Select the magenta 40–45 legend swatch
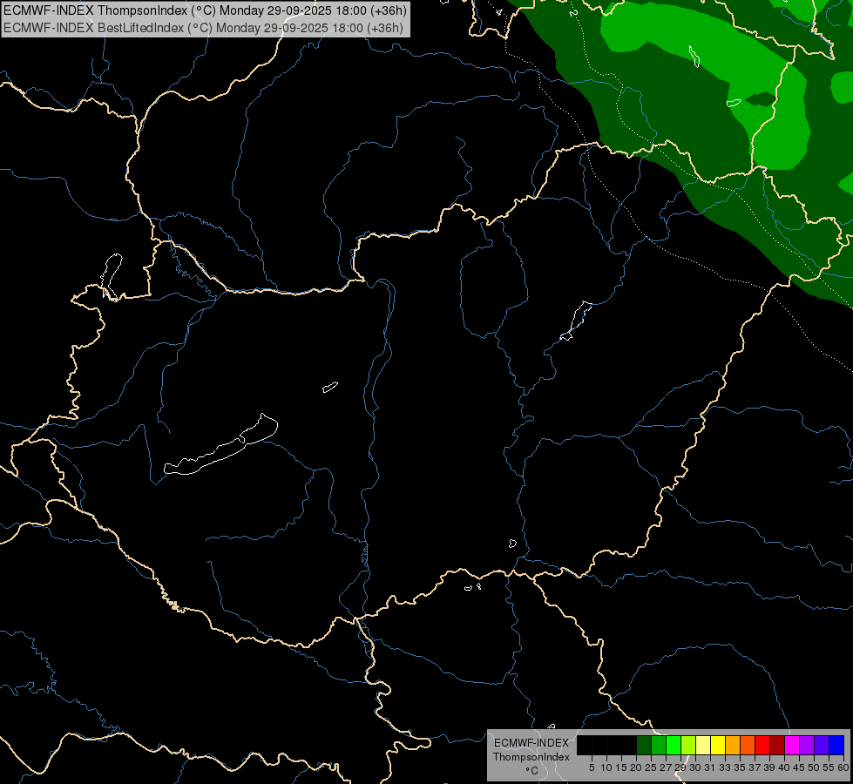The width and height of the screenshot is (853, 784). coord(791,746)
